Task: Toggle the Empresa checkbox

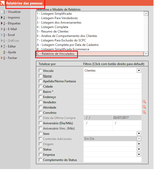Action: pos(40,154)
